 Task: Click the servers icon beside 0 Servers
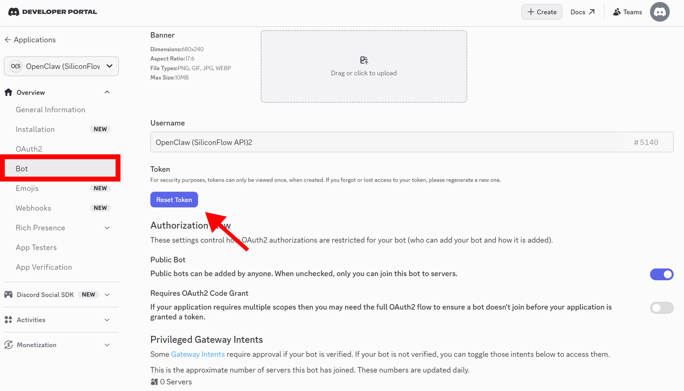(154, 382)
